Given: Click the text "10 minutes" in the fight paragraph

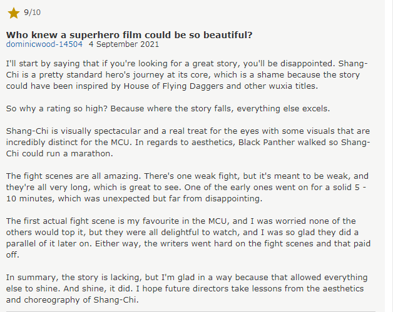Looking at the screenshot, I should (x=29, y=199).
